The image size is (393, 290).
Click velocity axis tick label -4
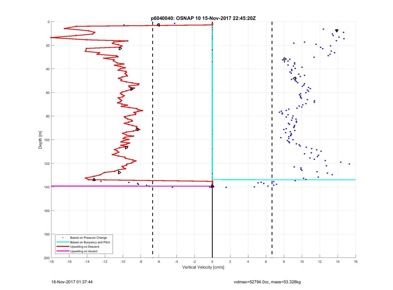click(177, 262)
